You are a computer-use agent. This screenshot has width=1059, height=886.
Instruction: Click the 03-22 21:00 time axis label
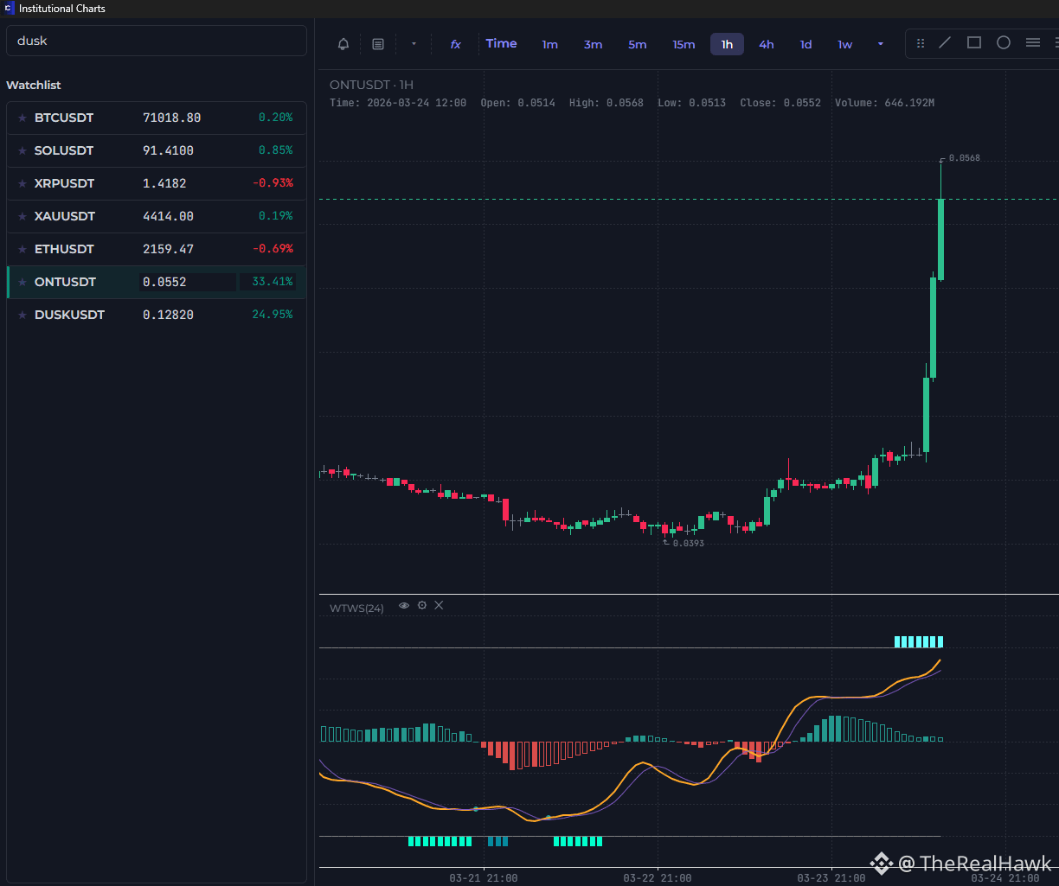(x=658, y=878)
